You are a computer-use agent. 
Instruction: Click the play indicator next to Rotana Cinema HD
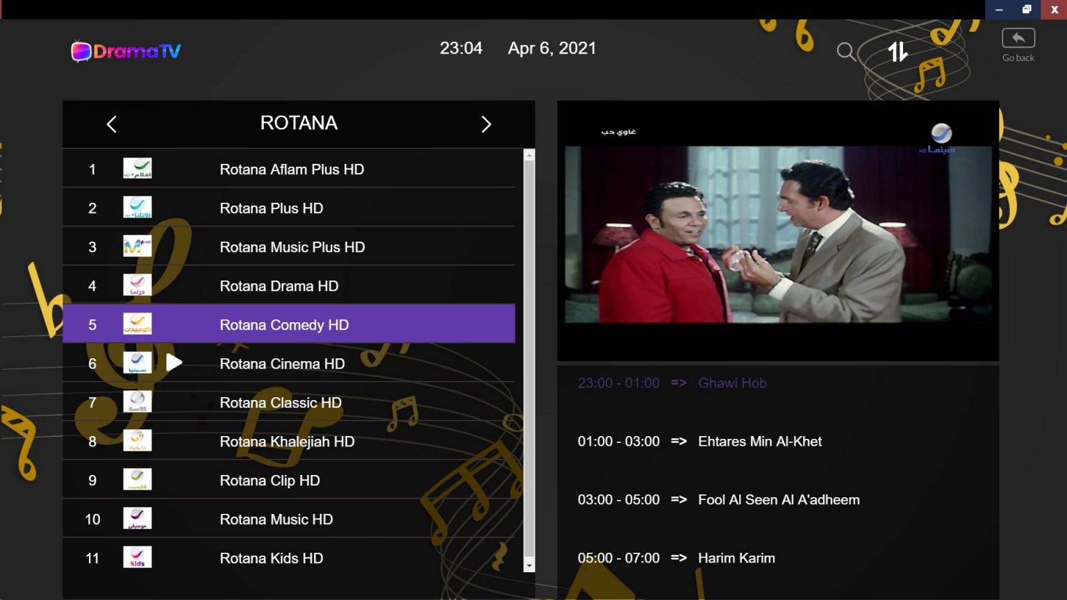coord(174,362)
